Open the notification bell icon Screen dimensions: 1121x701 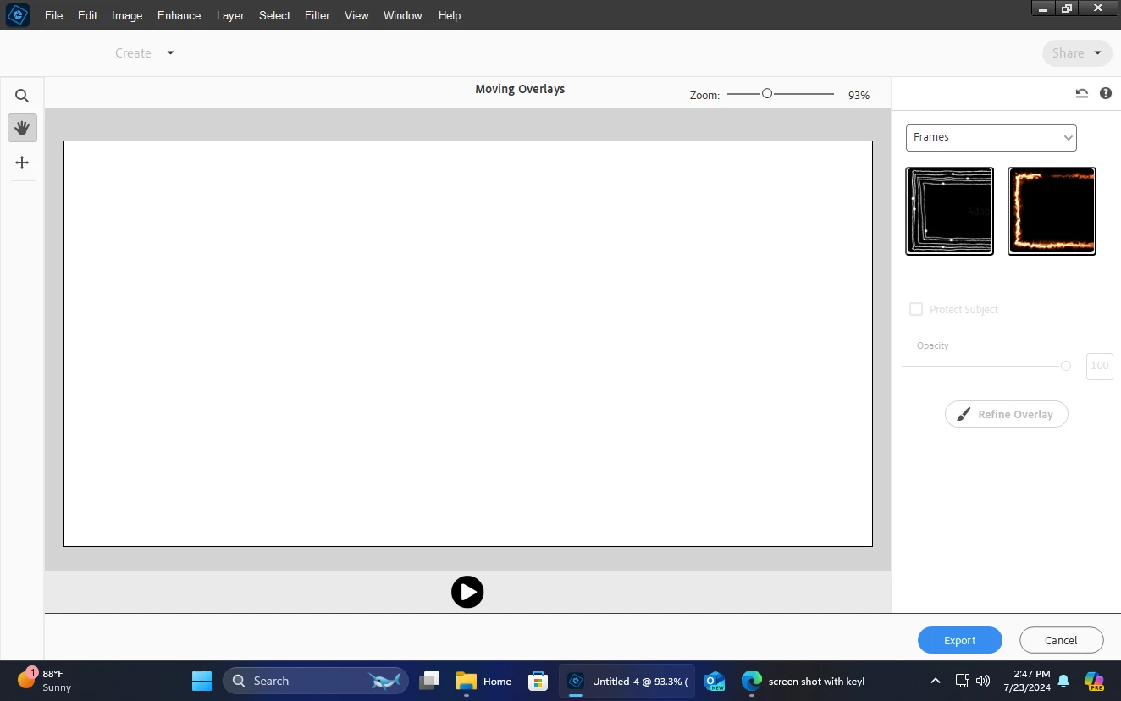tap(1063, 681)
